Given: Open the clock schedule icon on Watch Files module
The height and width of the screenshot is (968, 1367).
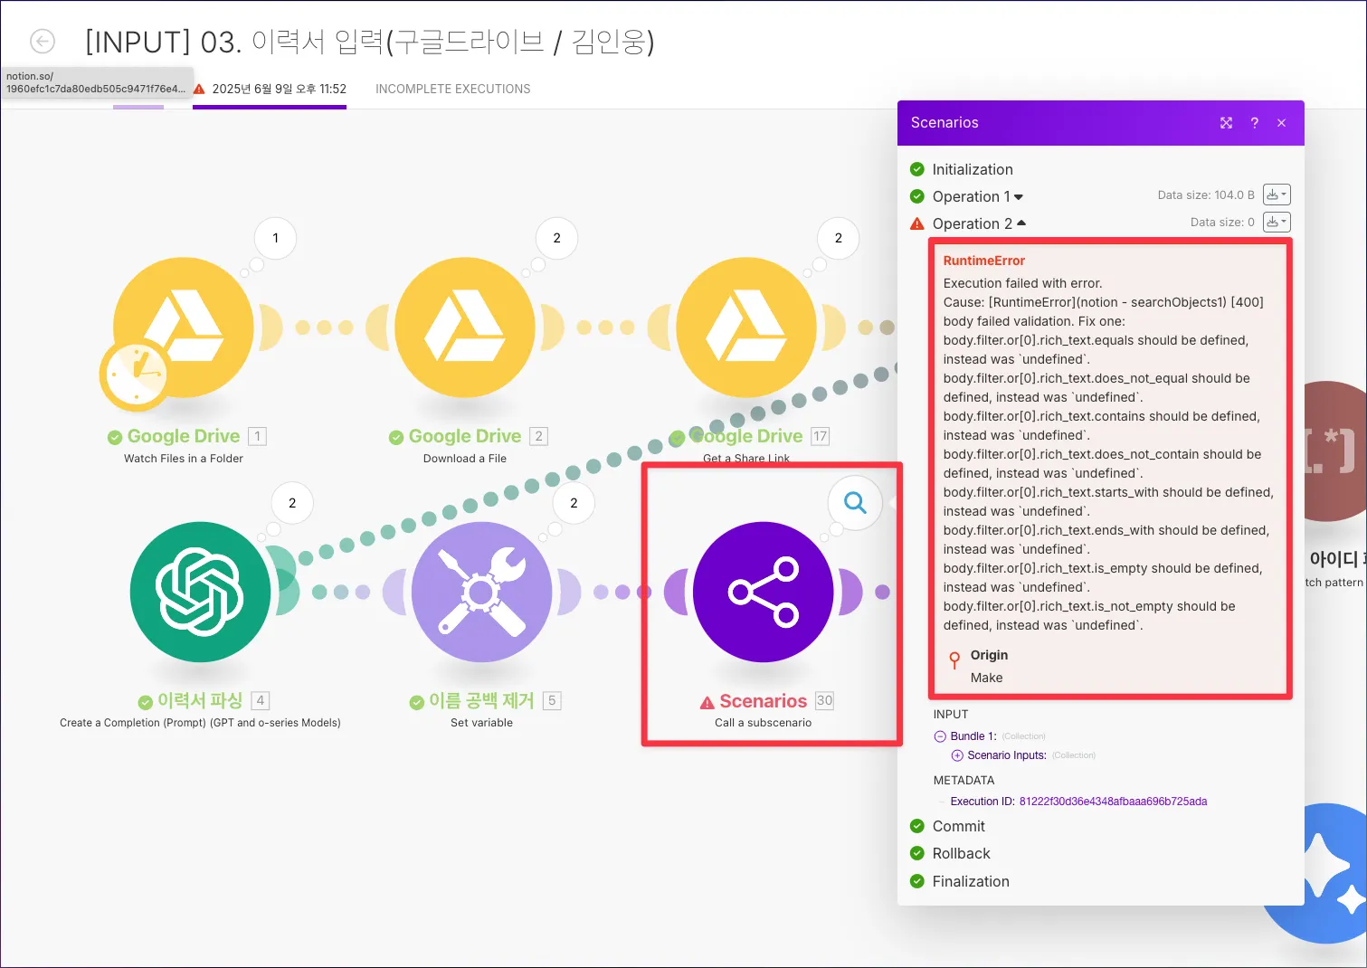Looking at the screenshot, I should click(x=134, y=374).
